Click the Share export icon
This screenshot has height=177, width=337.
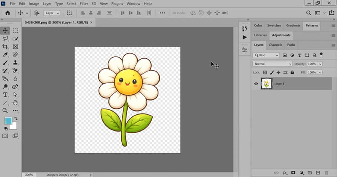[x=332, y=13]
